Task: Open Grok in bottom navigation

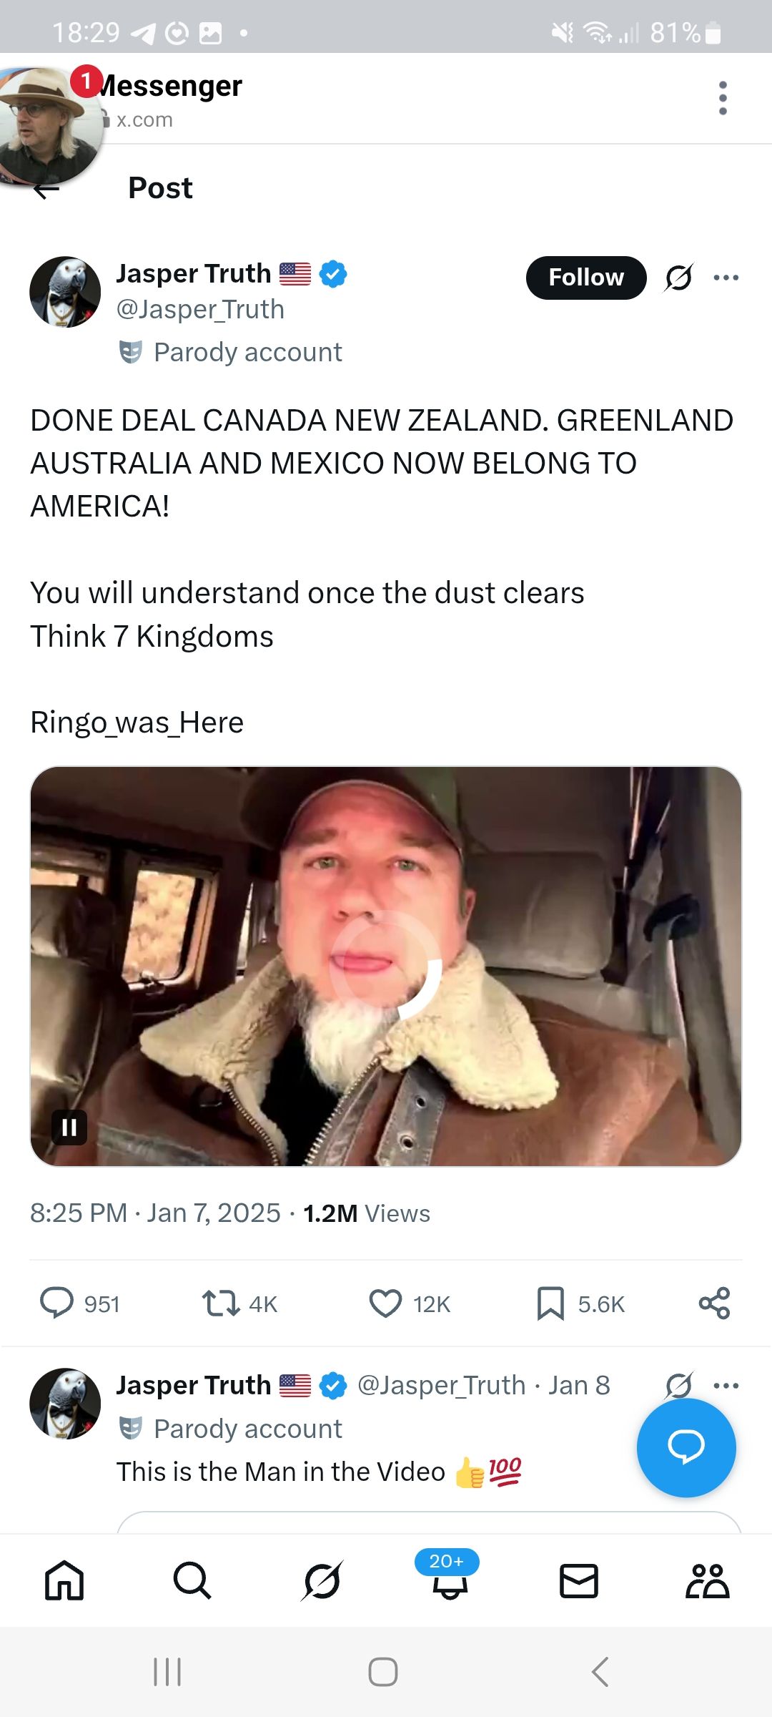Action: click(322, 1580)
